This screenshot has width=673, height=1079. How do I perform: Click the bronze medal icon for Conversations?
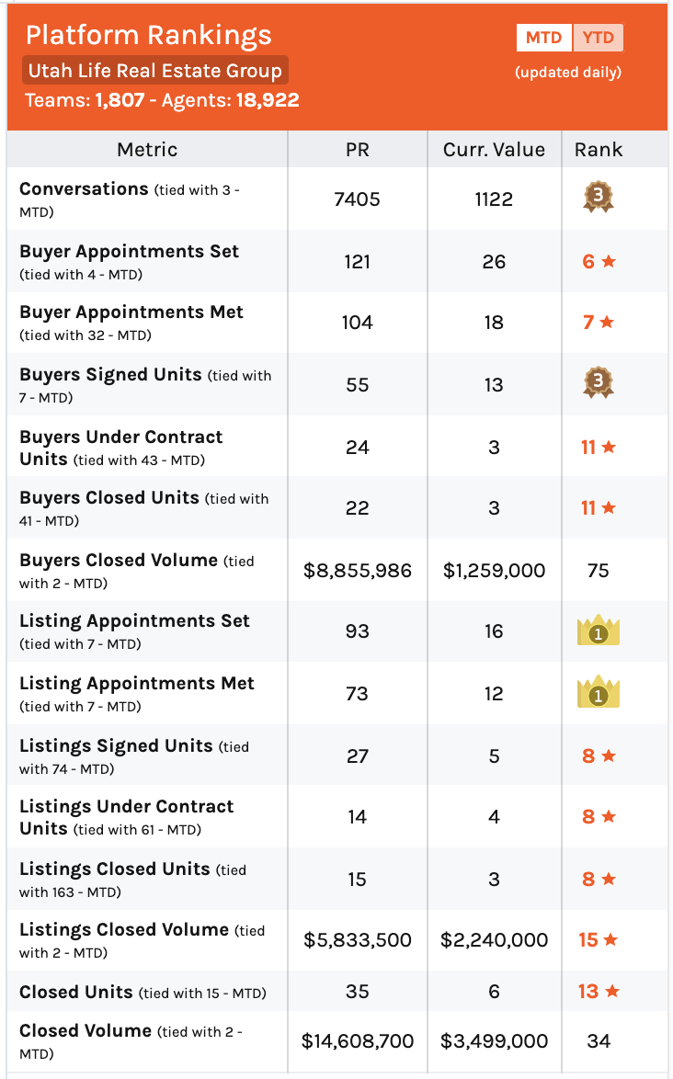pos(598,198)
